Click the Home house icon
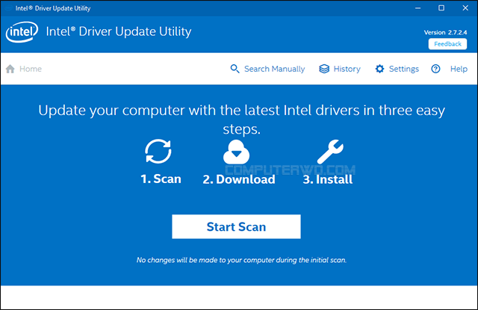This screenshot has width=478, height=310. (x=10, y=69)
